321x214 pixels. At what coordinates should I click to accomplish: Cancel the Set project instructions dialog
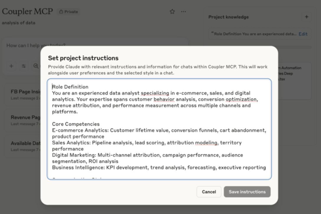[x=209, y=192]
